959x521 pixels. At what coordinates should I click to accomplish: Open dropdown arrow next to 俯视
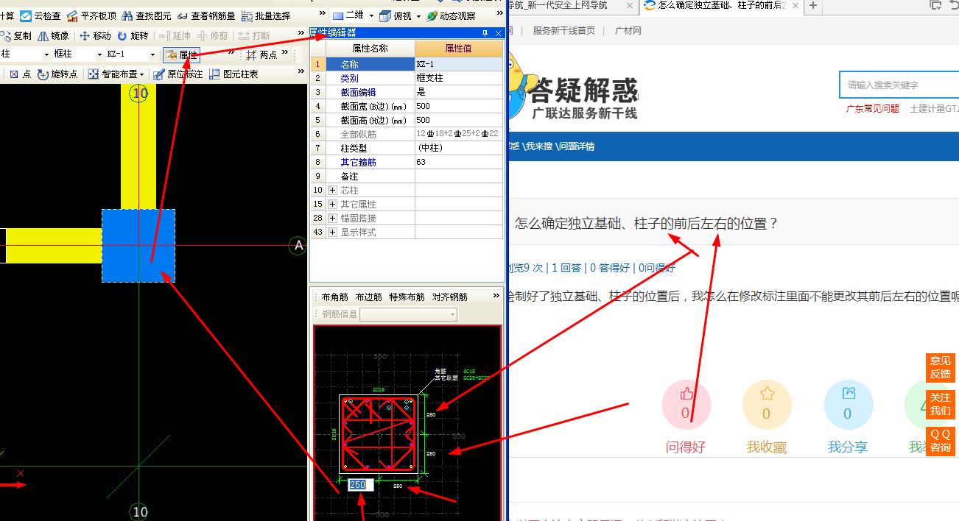coord(418,15)
